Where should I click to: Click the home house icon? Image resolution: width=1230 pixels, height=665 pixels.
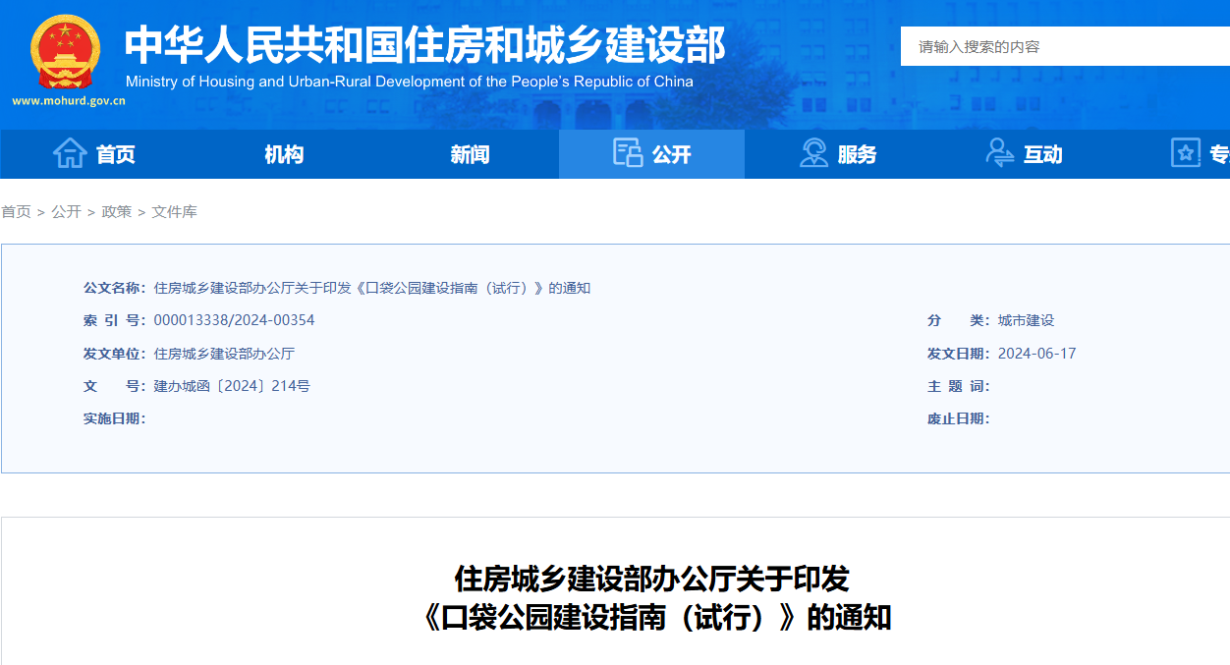point(70,153)
